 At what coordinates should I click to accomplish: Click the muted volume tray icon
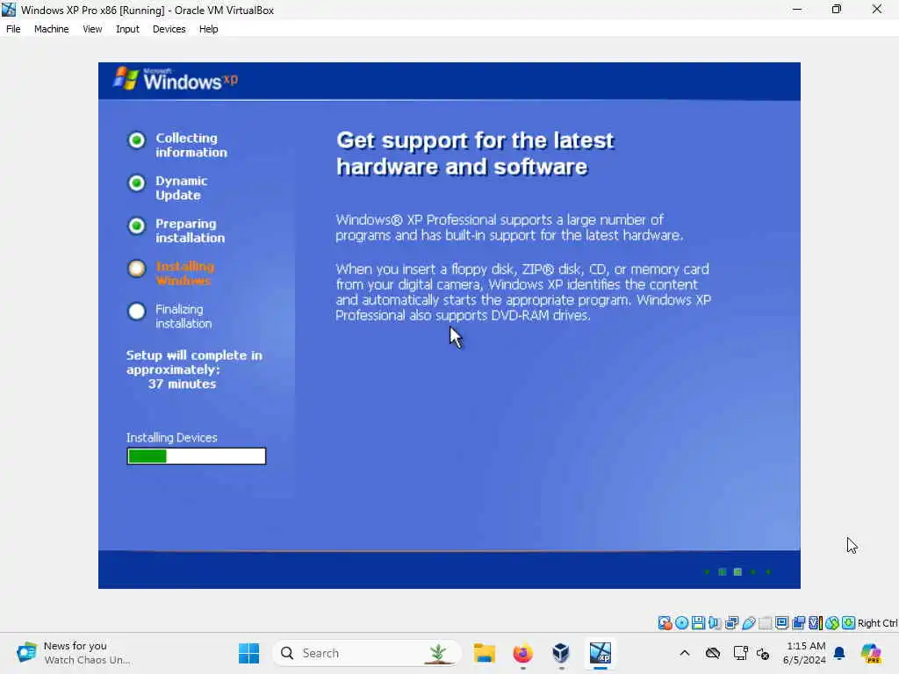pos(763,653)
